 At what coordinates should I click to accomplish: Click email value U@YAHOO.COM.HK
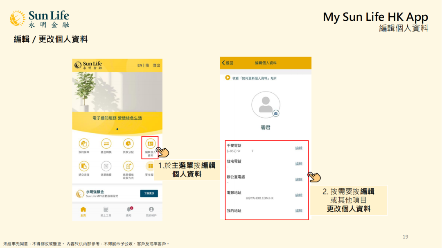pyautogui.click(x=259, y=198)
